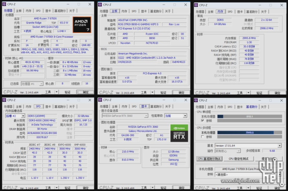Switch to the 主板 tab in the 处理器 window
The height and width of the screenshot is (191, 288).
[x=19, y=11]
